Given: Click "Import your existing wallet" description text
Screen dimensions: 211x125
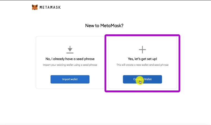Looking at the screenshot, I should [x=70, y=65].
